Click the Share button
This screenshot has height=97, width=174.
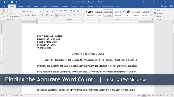click(x=164, y=6)
